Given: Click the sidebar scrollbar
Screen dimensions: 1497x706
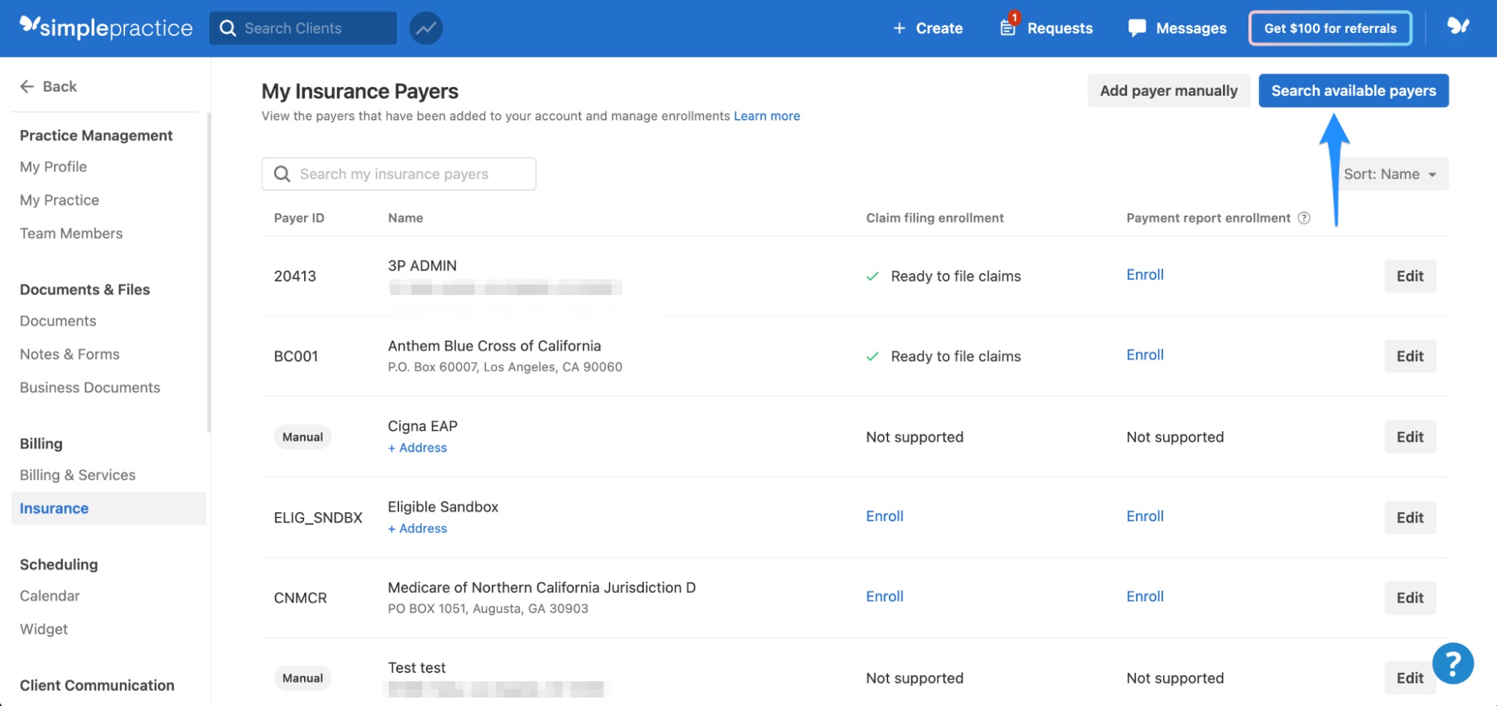Looking at the screenshot, I should point(209,272).
